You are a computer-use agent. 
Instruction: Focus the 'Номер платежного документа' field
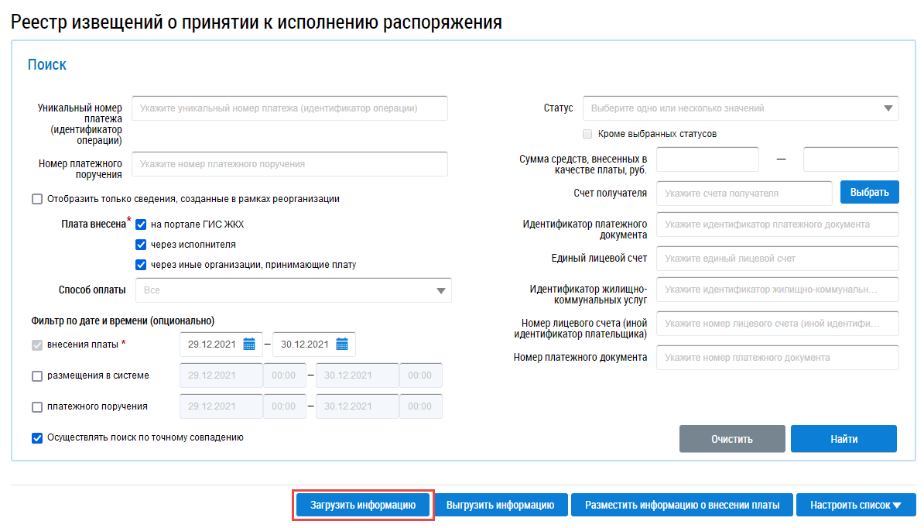coord(777,358)
